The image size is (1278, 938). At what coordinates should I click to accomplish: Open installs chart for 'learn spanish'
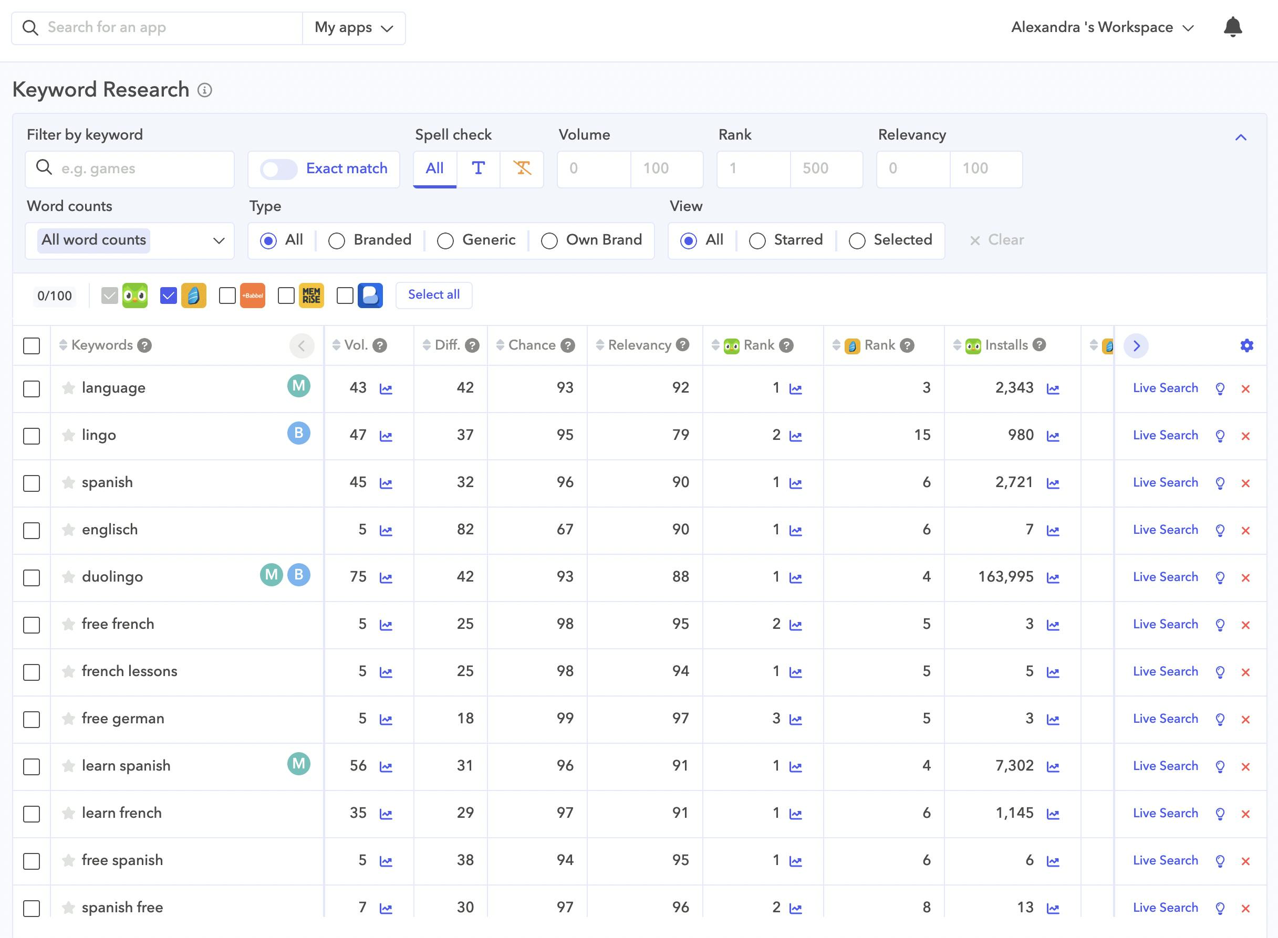point(1053,767)
